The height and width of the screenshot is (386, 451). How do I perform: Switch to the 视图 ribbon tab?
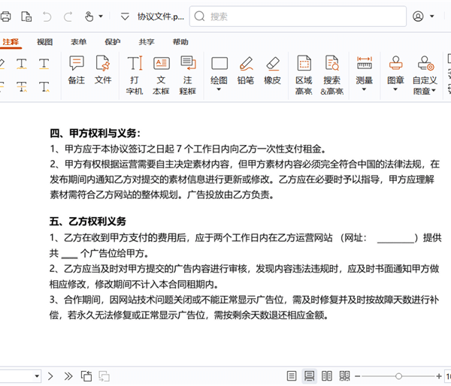[44, 42]
